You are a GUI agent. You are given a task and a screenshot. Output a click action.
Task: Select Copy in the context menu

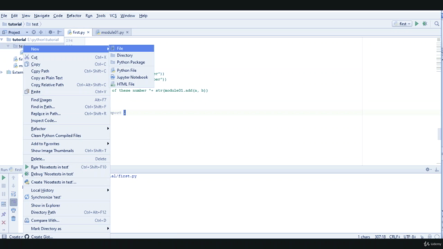[x=66, y=64]
